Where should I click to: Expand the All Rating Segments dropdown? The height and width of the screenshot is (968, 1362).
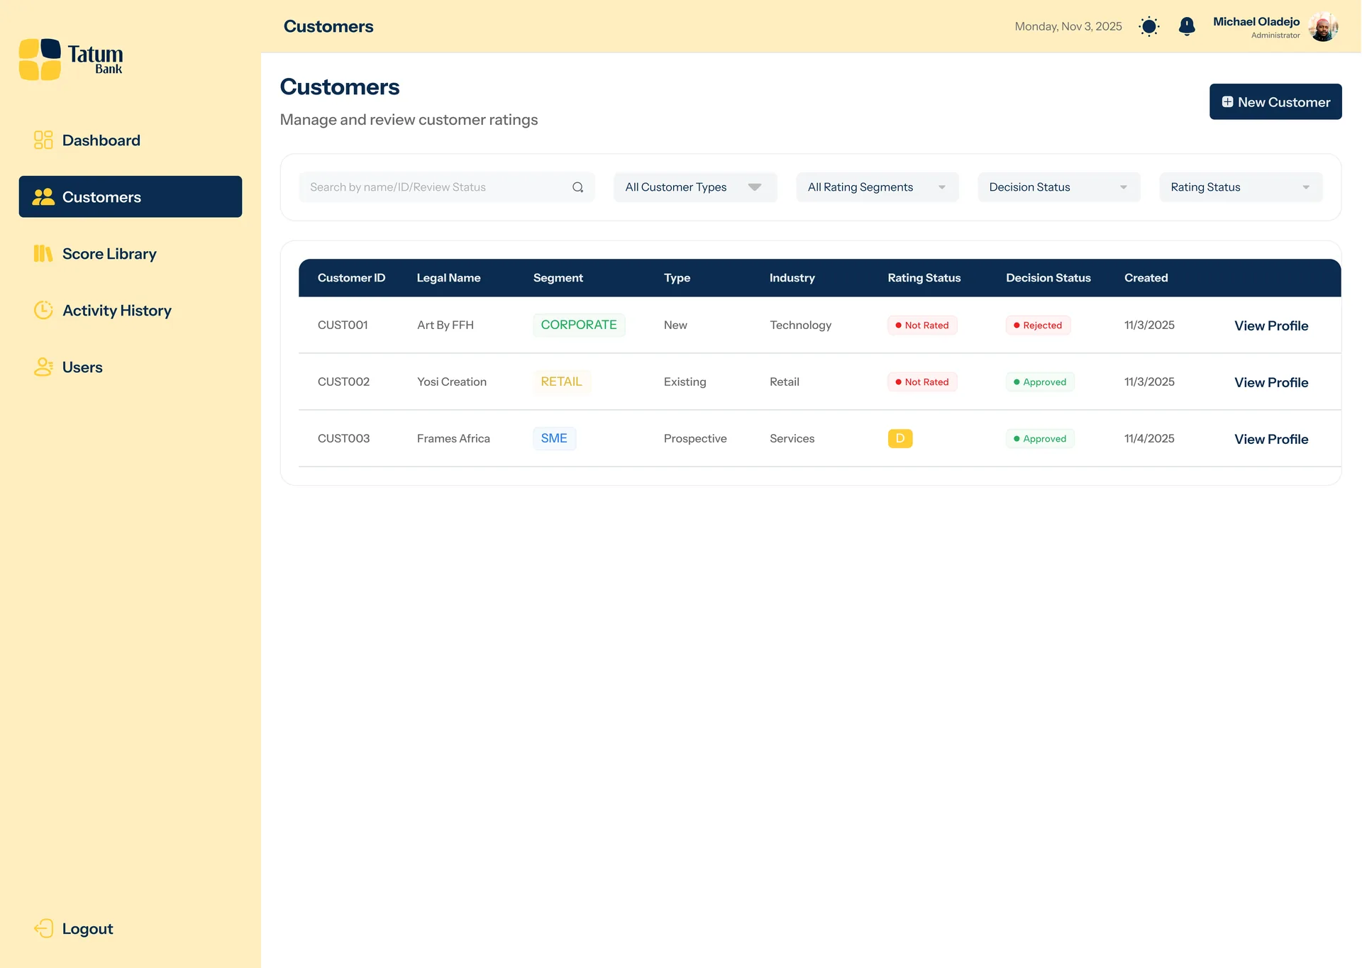point(877,187)
